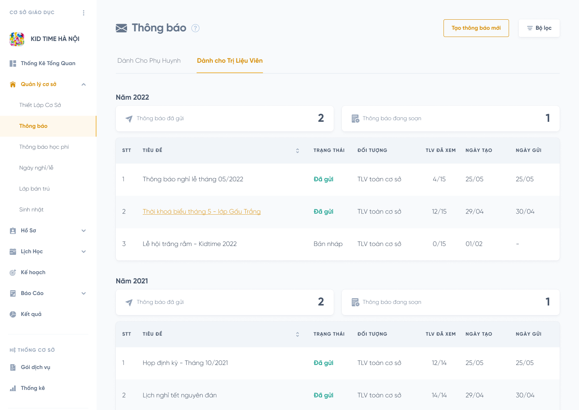
Task: Expand the Lịch Học menu
Action: point(84,252)
